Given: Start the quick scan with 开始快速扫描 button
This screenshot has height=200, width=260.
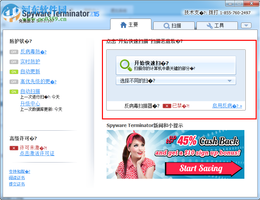Looking at the screenshot, I should click(176, 65).
